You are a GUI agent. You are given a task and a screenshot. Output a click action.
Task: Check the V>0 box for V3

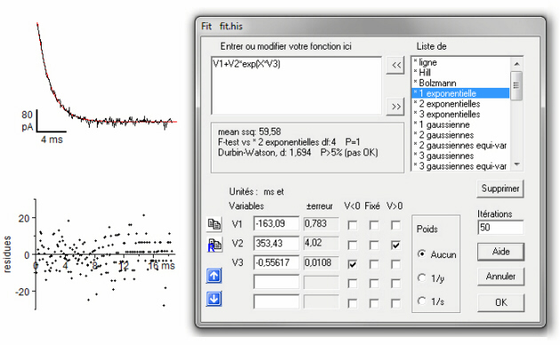(x=396, y=264)
